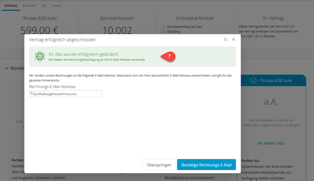The height and width of the screenshot is (181, 314).
Task: Switch to the VERTRAG tab
Action: 11,6
